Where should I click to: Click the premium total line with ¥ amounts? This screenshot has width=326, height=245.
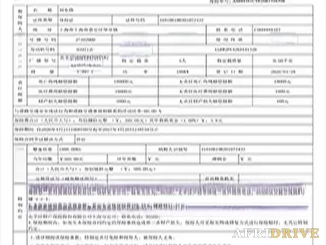click(x=119, y=120)
